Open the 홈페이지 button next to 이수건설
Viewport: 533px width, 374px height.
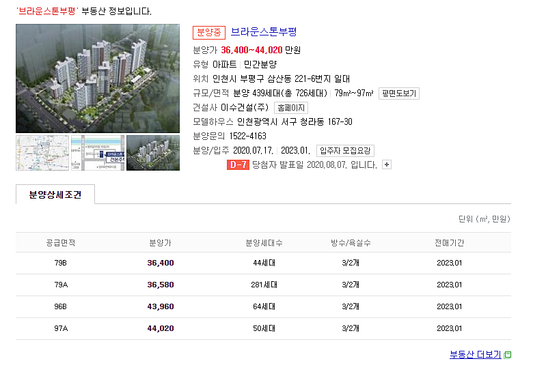click(x=291, y=108)
